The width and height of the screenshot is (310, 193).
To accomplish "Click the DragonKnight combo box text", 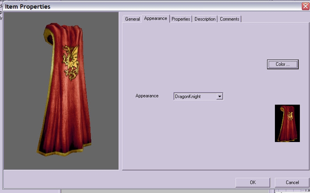I will [x=194, y=96].
